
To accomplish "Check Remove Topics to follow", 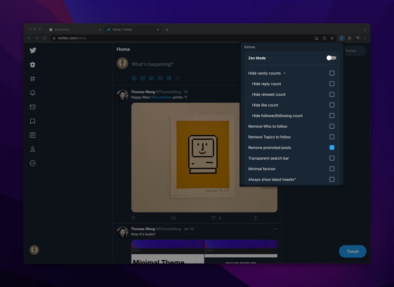I will (332, 137).
